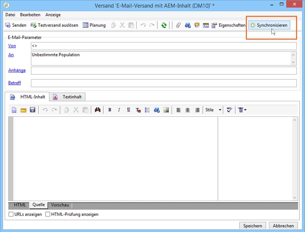305x232 pixels.
Task: Click the paperclip attachment icon
Action: coord(179,25)
